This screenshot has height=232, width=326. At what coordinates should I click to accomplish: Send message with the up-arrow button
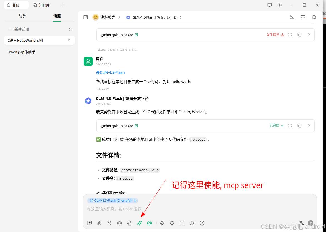[x=311, y=223]
